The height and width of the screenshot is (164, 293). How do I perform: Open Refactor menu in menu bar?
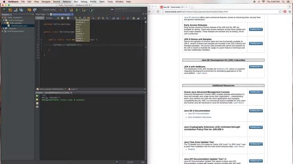pyautogui.click(x=67, y=2)
